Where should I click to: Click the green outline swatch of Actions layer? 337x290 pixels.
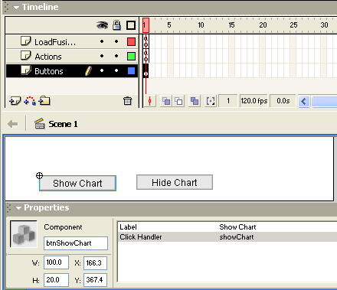[x=131, y=56]
